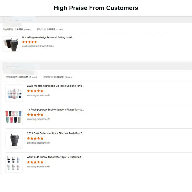Screen dimensions: 192x192
Task: Click the stars under '2021 Mental Arithmetic On Table'
Action: (35, 91)
